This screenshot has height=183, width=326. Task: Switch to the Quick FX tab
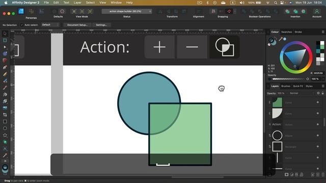(x=297, y=86)
